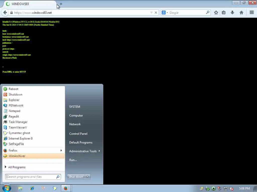Click Run... in Start menu
Screen dimensions: 257x192
point(73,160)
